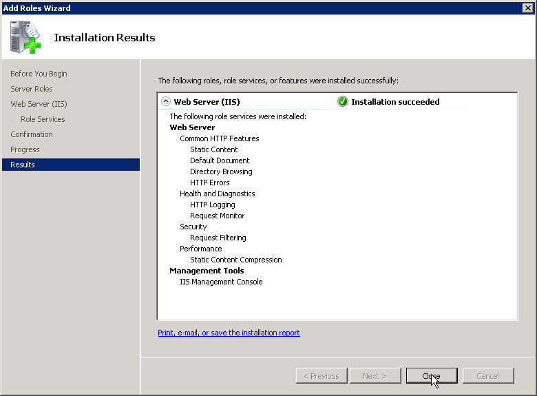
Task: Click the Next > button
Action: (375, 376)
